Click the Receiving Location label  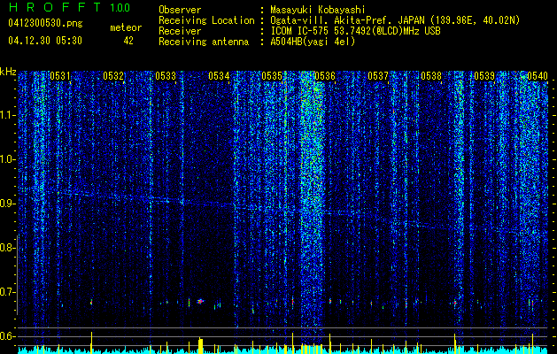tap(206, 20)
